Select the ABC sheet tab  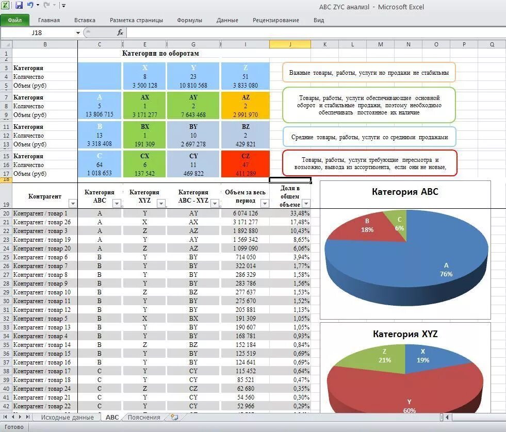[x=112, y=417]
